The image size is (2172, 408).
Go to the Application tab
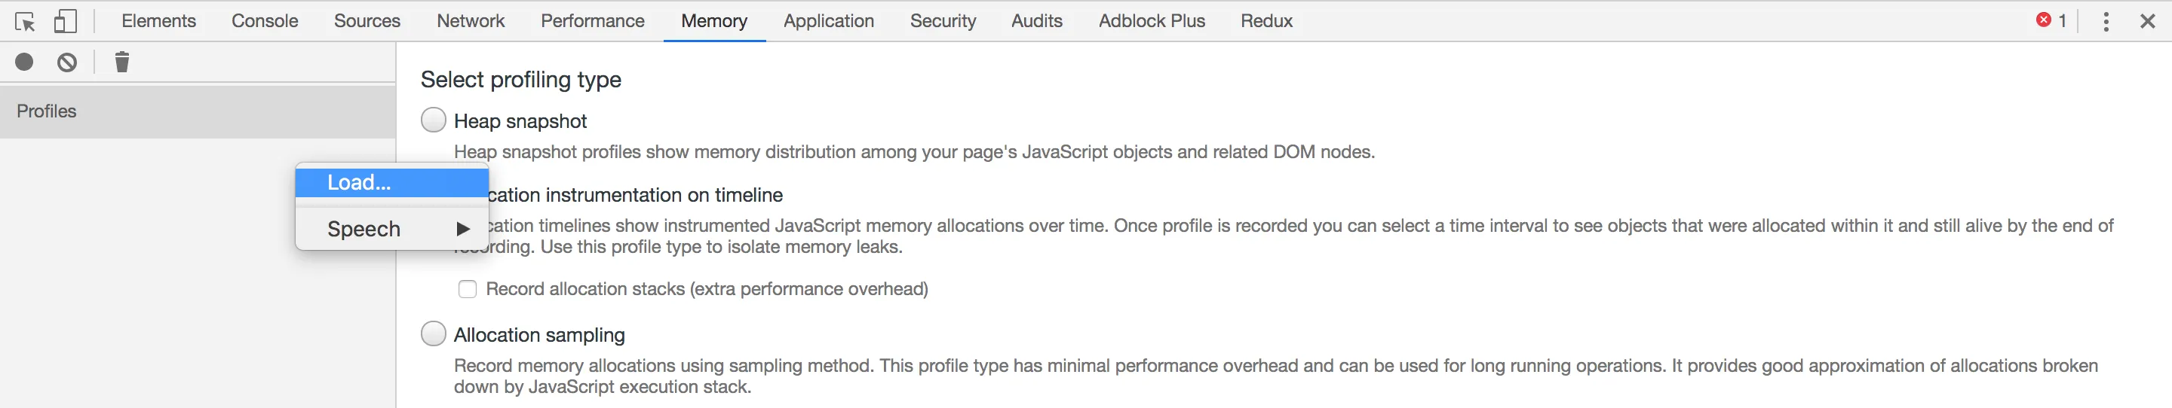[x=828, y=21]
